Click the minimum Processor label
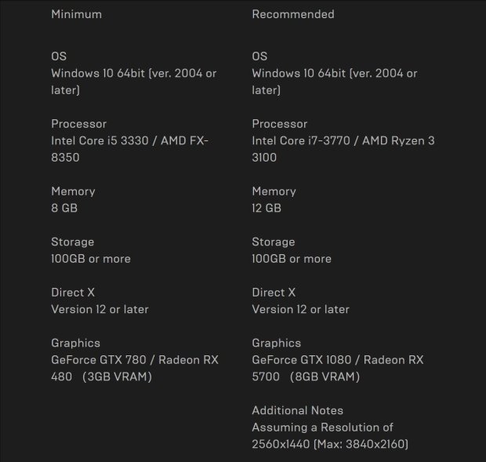486x462 pixels. [x=78, y=124]
